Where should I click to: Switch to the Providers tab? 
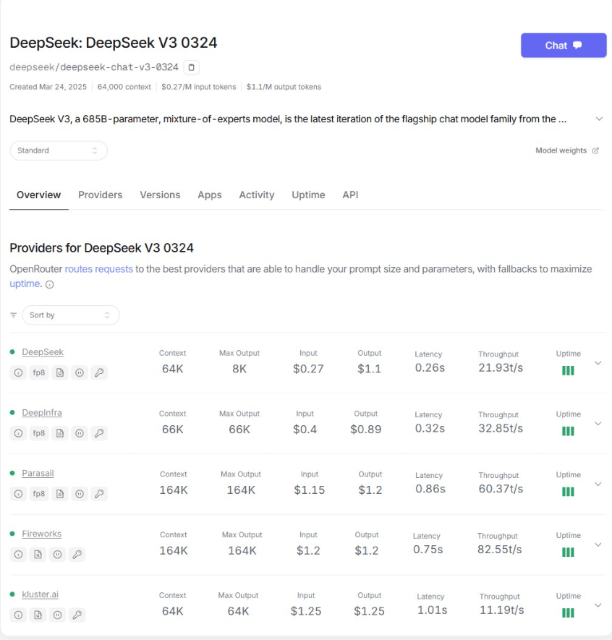[101, 195]
